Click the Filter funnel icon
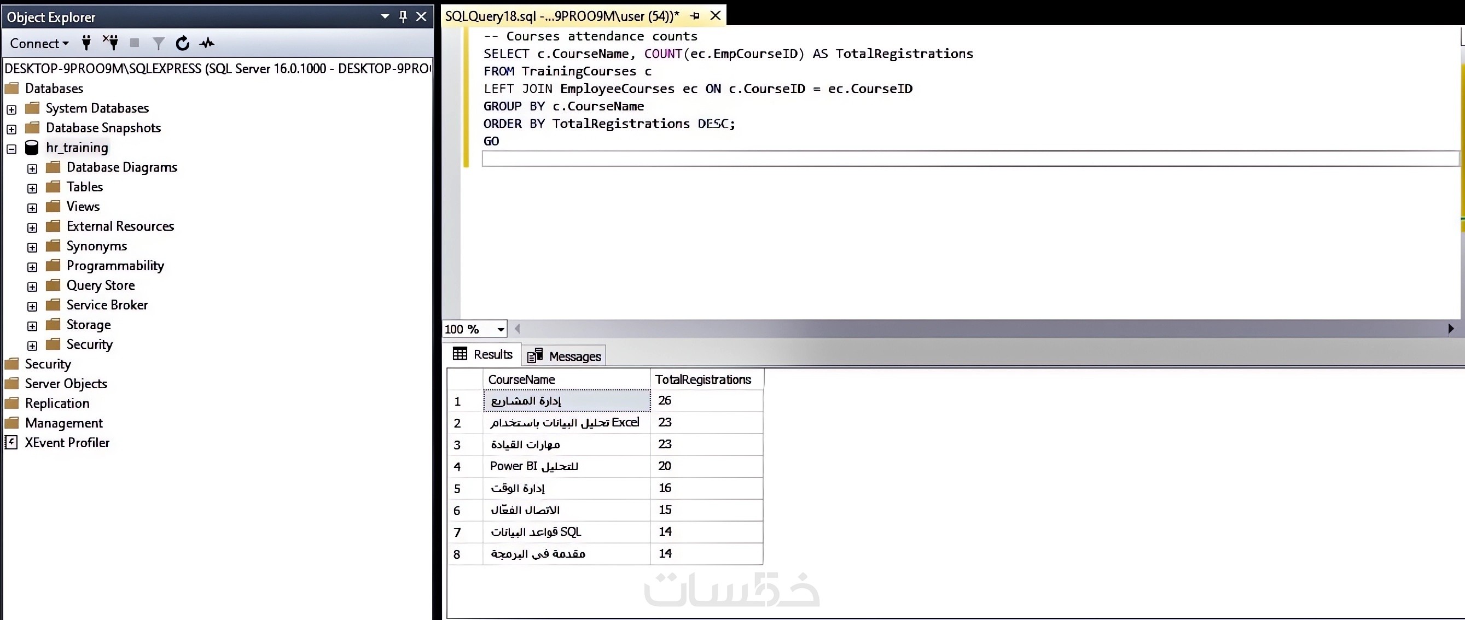The height and width of the screenshot is (620, 1465). click(x=159, y=43)
